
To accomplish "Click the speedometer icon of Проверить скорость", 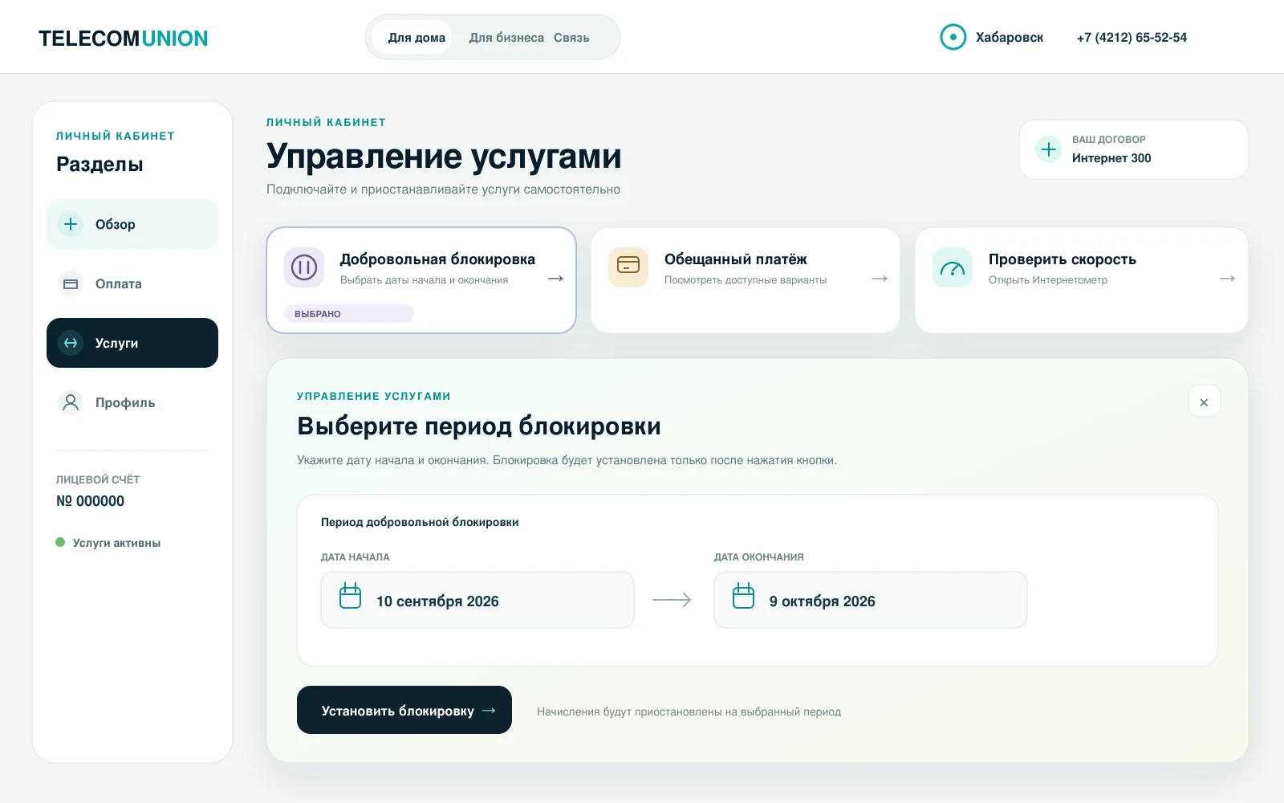I will [953, 267].
